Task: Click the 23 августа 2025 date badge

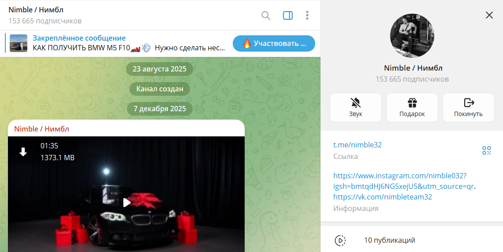Action: coord(160,69)
